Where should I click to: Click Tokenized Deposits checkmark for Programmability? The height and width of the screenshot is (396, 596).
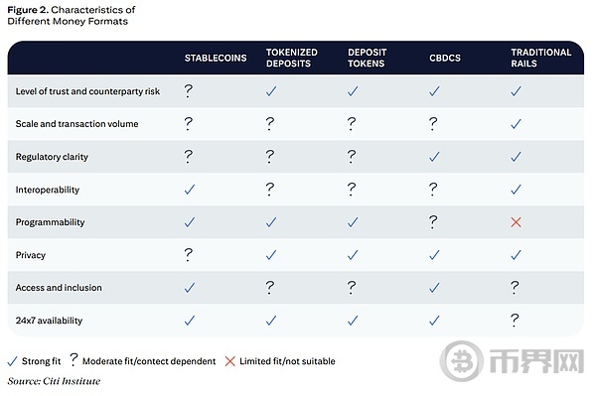[x=271, y=222]
